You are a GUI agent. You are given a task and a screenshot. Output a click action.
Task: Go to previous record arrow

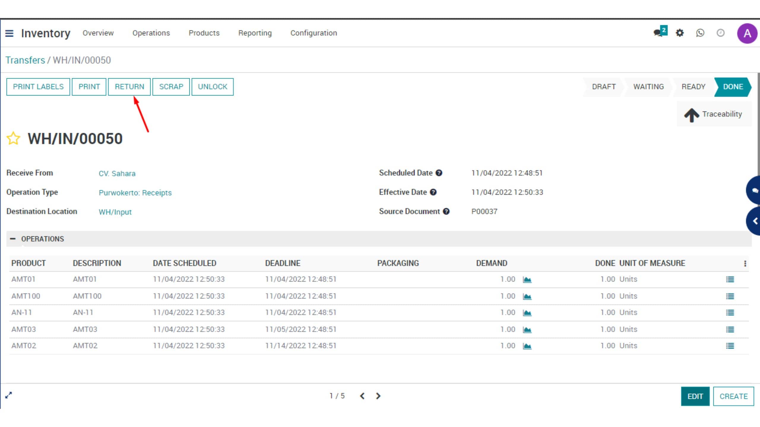click(362, 396)
